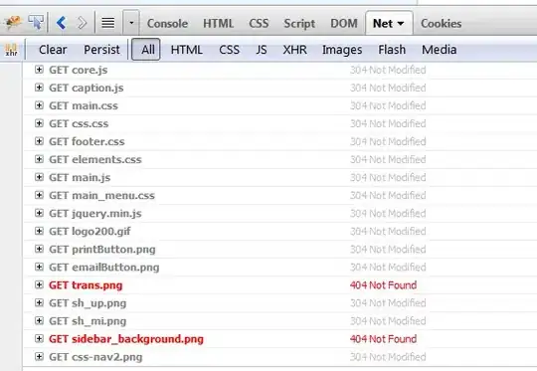The height and width of the screenshot is (371, 537).
Task: Filter requests by CSS in filter bar
Action: (x=230, y=50)
